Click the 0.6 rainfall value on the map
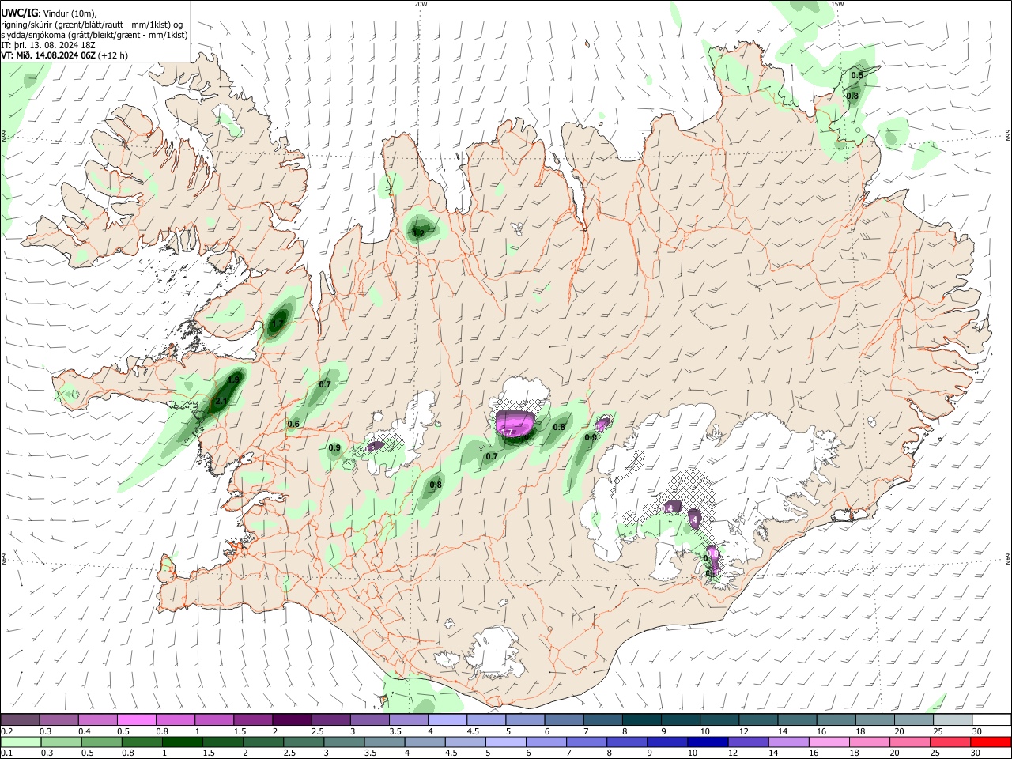Viewport: 1012px width, 759px height. tap(293, 424)
